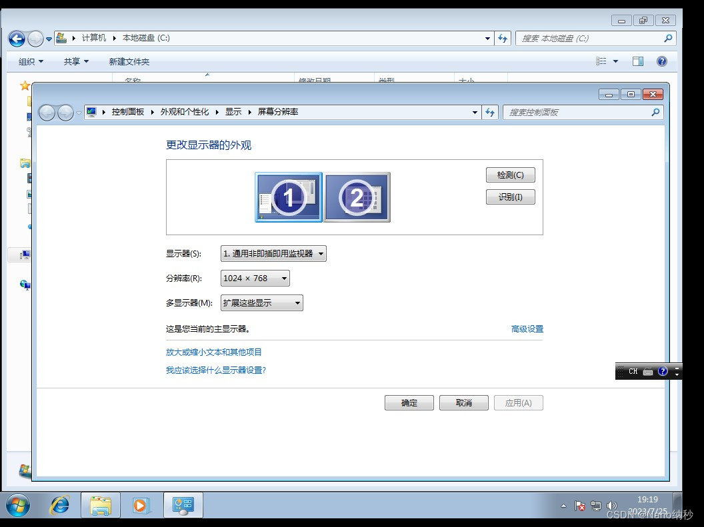The image size is (704, 527).
Task: Click the Windows Explorer folder taskbar icon
Action: [x=101, y=506]
